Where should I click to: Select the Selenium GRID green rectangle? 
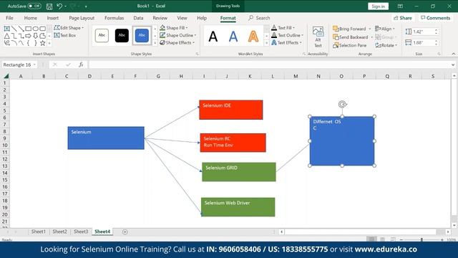(239, 172)
